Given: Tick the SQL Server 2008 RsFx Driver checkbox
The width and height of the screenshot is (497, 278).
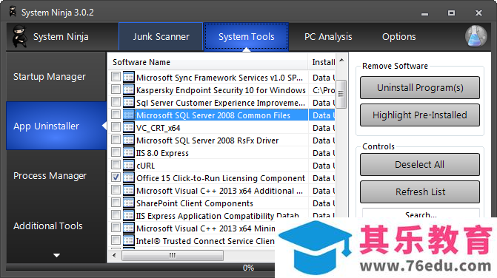Looking at the screenshot, I should [x=116, y=140].
